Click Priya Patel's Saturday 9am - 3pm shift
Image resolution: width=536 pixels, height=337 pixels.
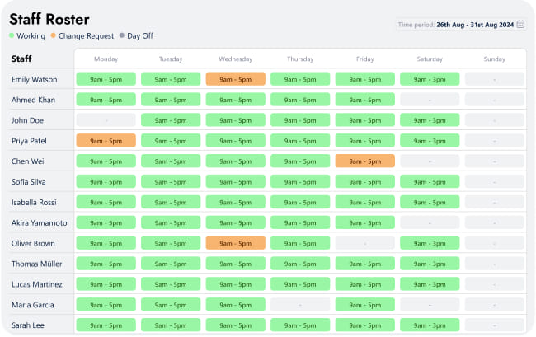point(430,141)
